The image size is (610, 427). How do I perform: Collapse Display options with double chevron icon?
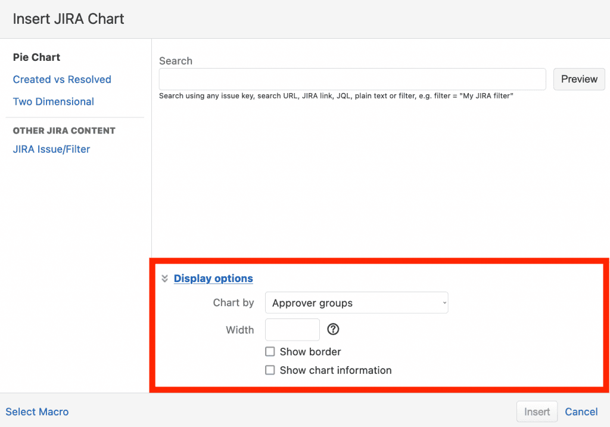[164, 278]
